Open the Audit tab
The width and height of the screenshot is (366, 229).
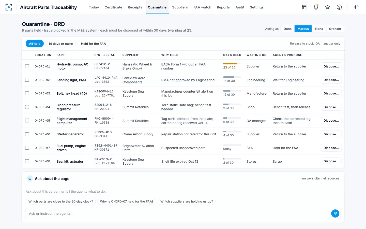[240, 7]
